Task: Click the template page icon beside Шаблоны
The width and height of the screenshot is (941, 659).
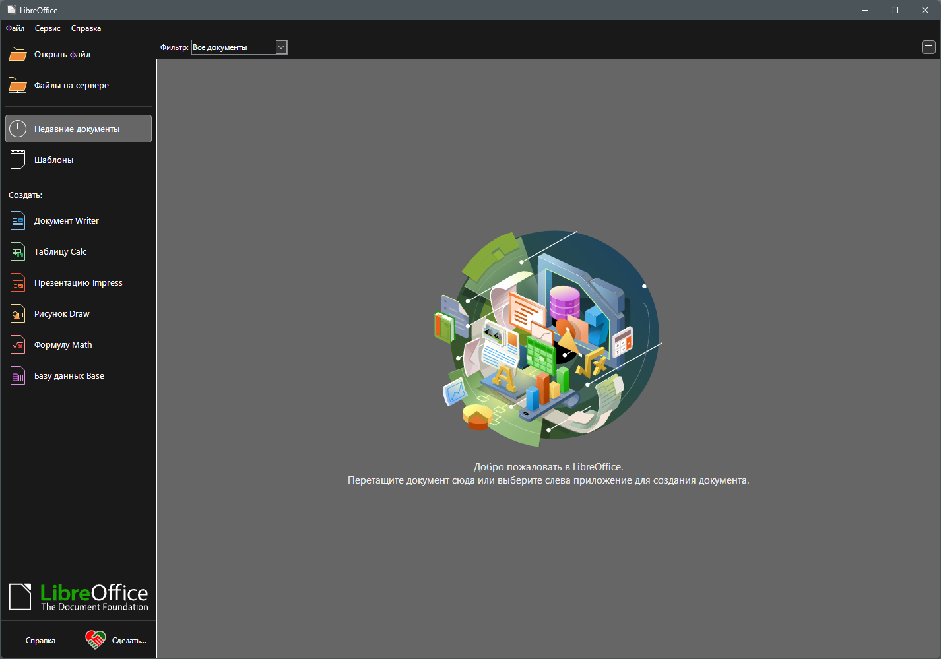Action: (x=18, y=160)
